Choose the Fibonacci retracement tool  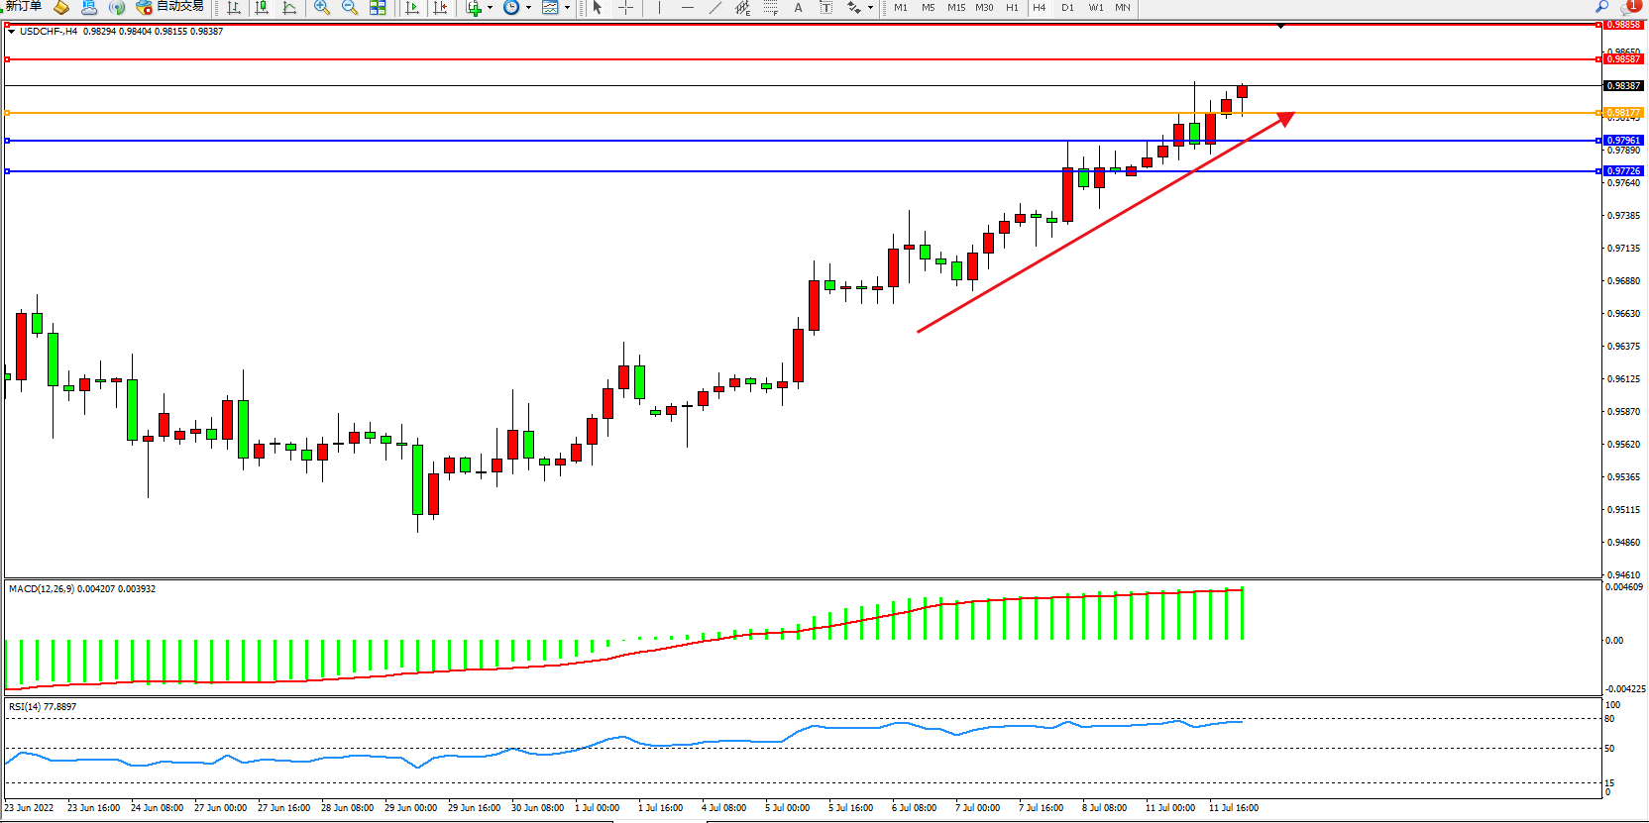(770, 8)
